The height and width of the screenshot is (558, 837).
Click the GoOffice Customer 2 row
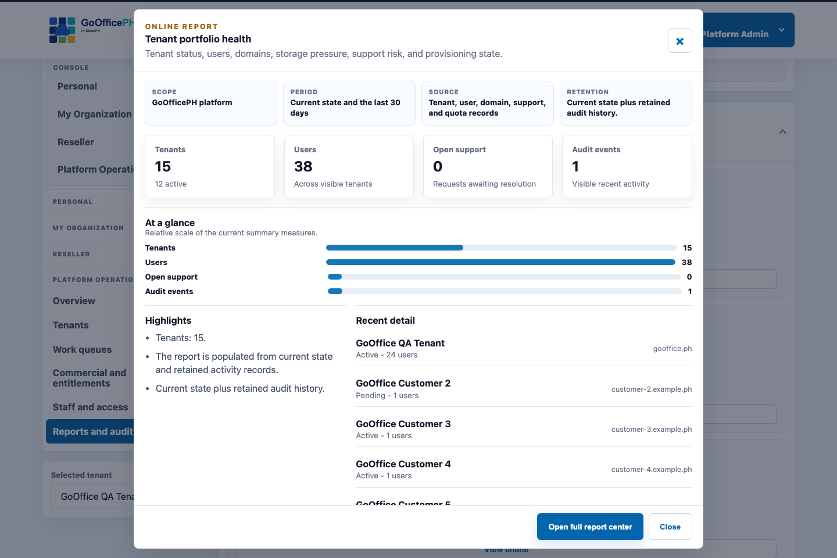point(524,389)
